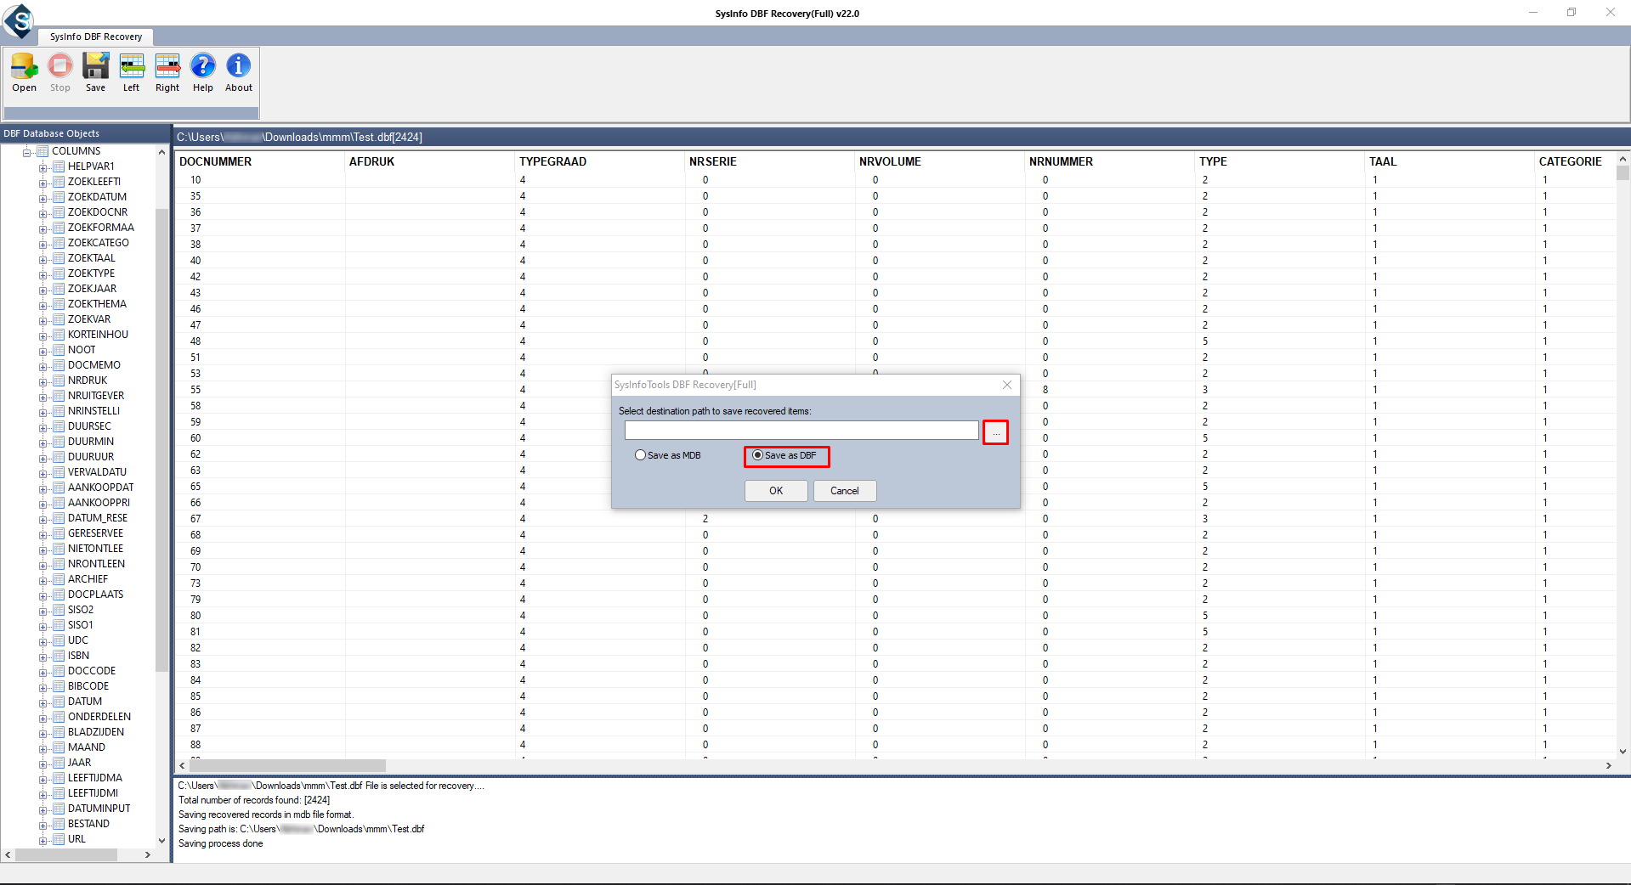Screen dimensions: 1631x885
Task: Select the SysInfo DBF Recovery tab
Action: [95, 37]
